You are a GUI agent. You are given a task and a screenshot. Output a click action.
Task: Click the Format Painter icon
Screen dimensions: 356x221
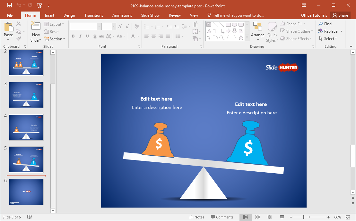point(19,39)
